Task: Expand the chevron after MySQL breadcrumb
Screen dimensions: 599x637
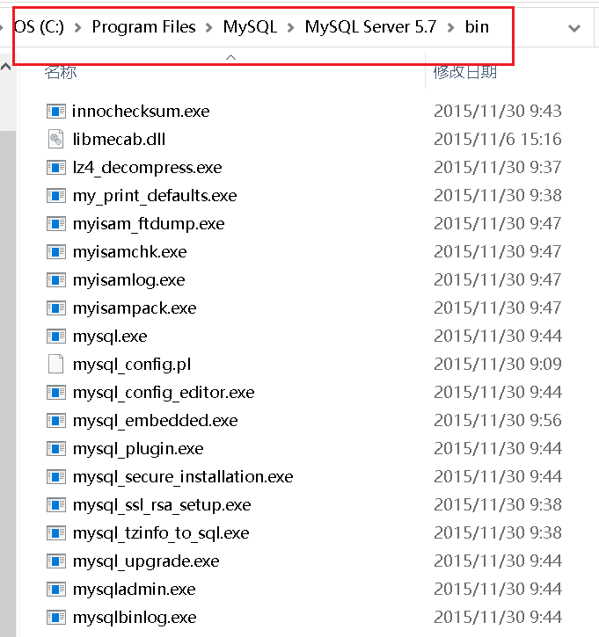Action: tap(291, 28)
